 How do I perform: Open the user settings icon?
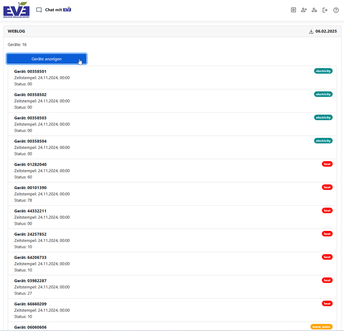tap(314, 10)
